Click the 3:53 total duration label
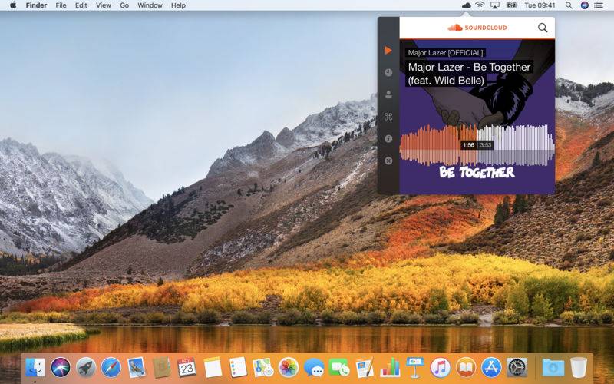 [486, 145]
